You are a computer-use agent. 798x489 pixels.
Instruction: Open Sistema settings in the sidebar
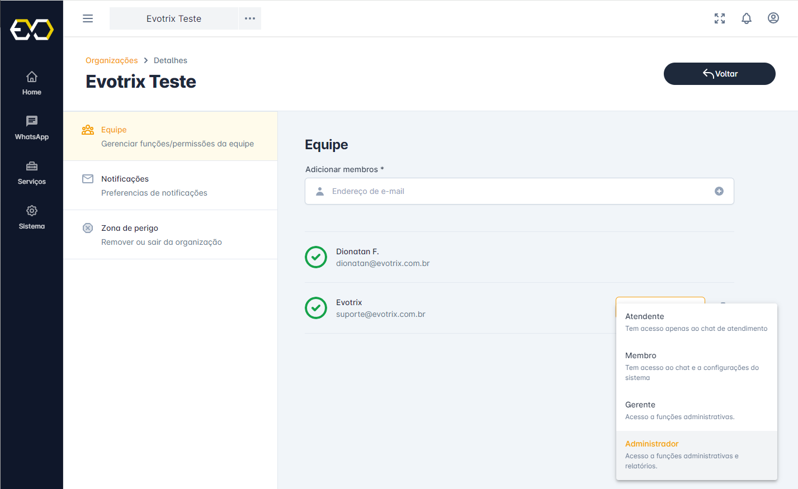coord(32,217)
